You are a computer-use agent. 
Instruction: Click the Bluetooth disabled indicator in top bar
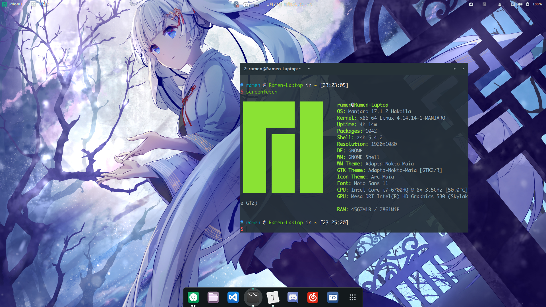click(x=236, y=4)
